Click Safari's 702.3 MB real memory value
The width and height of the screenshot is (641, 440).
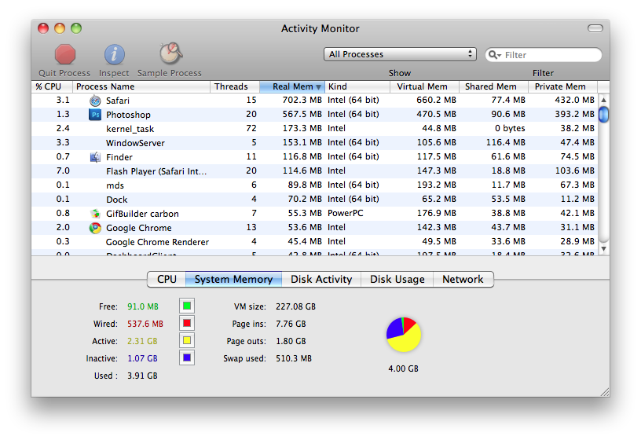(x=302, y=101)
